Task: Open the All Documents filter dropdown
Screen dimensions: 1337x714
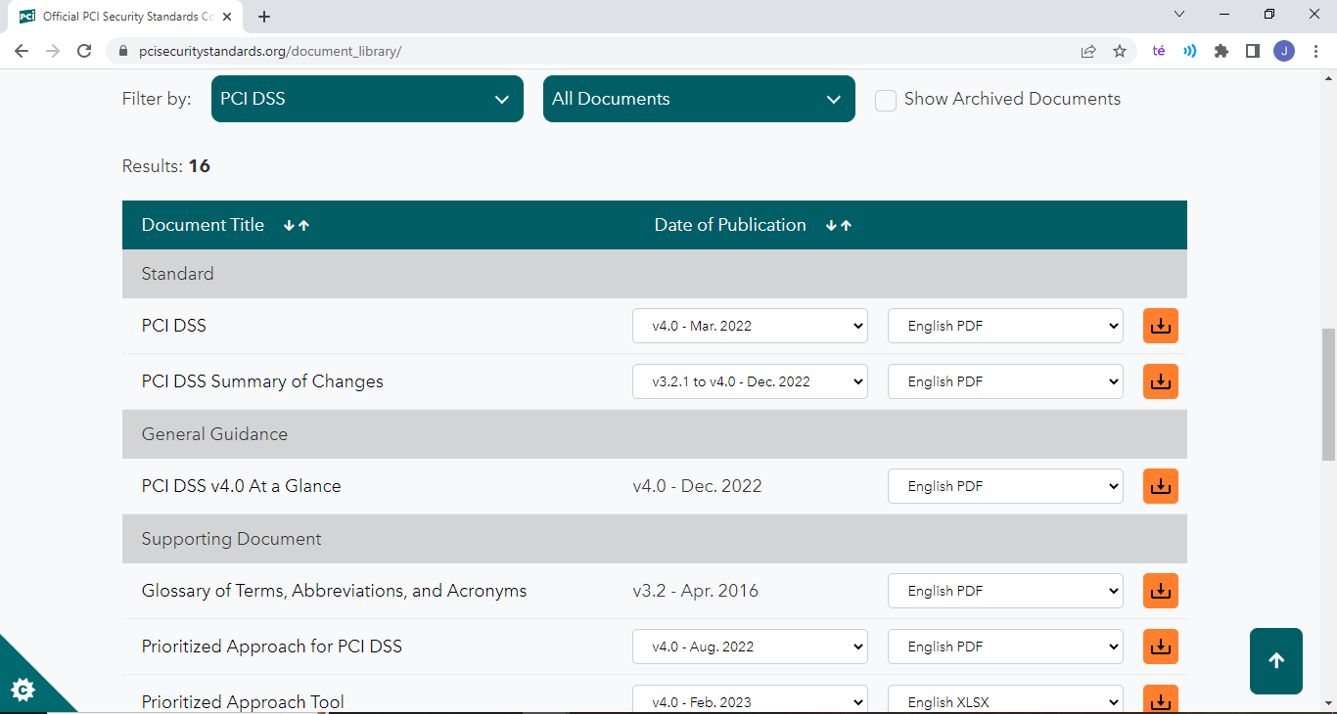Action: click(x=699, y=99)
